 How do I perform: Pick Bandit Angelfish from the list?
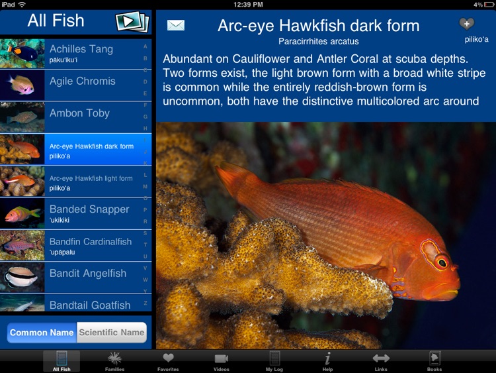point(75,278)
